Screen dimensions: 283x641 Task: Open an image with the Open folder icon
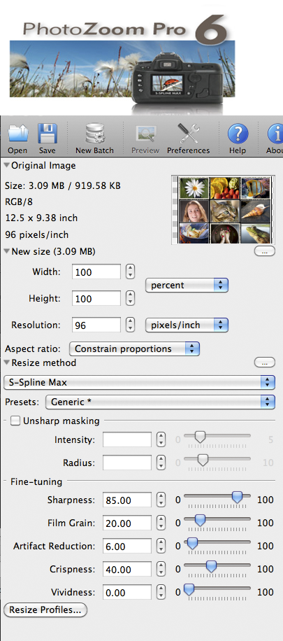[17, 134]
